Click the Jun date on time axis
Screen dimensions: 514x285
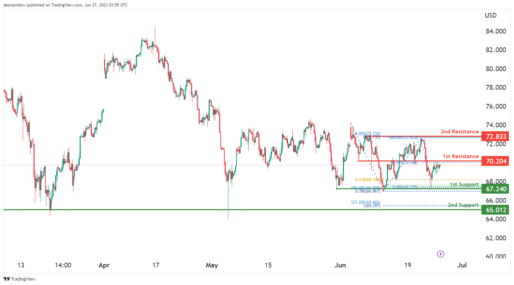point(340,265)
